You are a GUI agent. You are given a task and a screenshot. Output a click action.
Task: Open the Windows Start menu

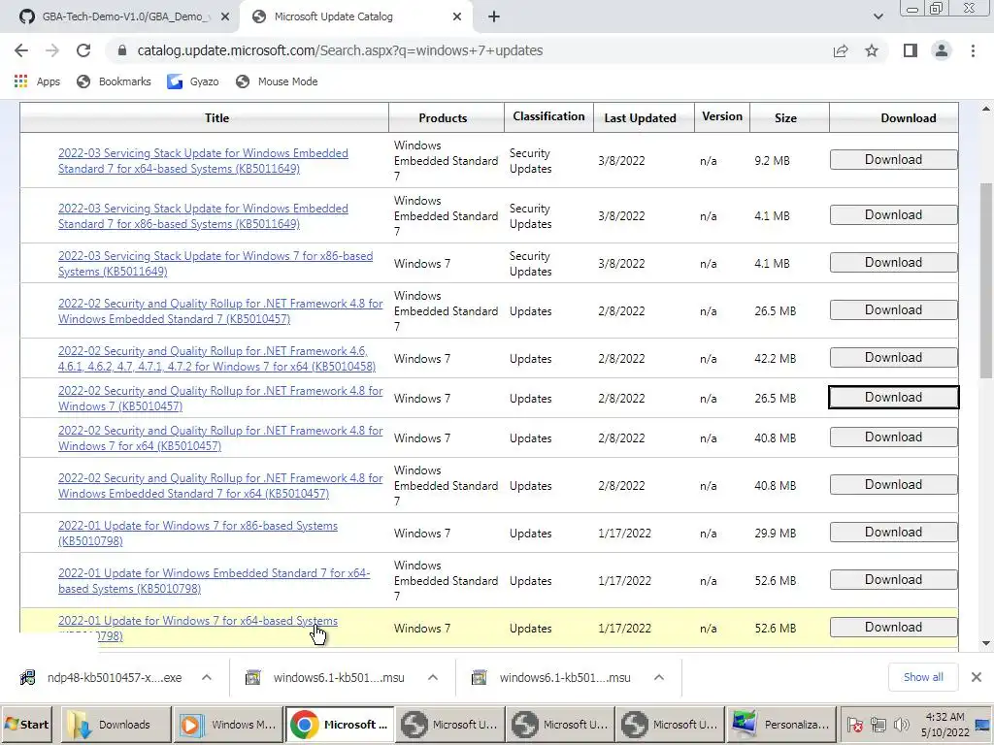(27, 725)
